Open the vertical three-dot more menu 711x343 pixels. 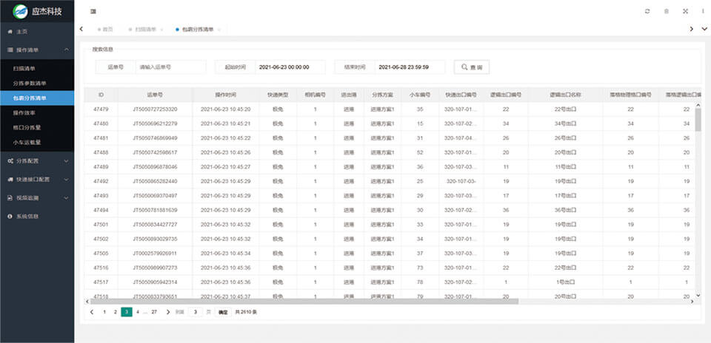click(703, 12)
